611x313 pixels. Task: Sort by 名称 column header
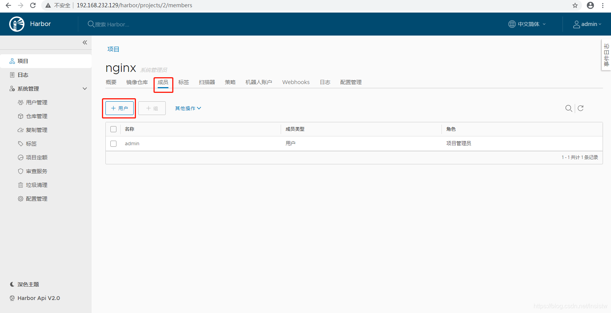tap(129, 129)
